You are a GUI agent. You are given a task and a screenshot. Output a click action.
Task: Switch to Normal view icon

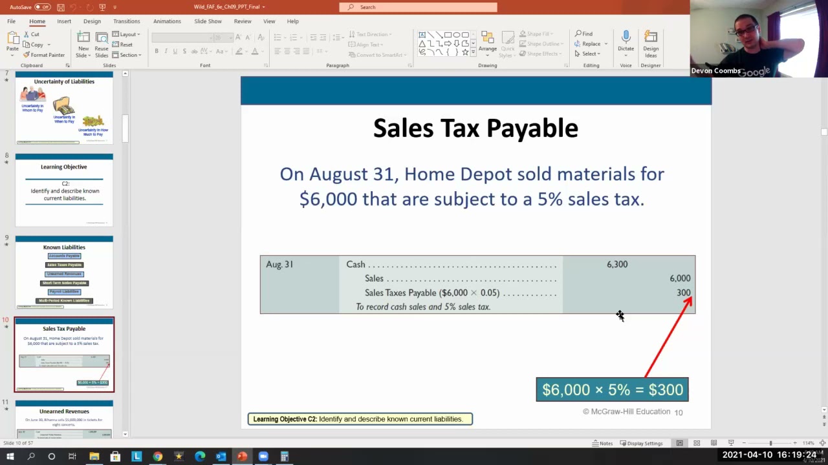click(x=680, y=443)
